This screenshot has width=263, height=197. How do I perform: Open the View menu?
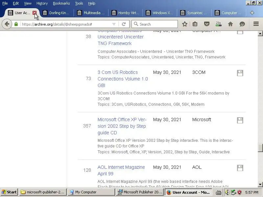coord(28,3)
